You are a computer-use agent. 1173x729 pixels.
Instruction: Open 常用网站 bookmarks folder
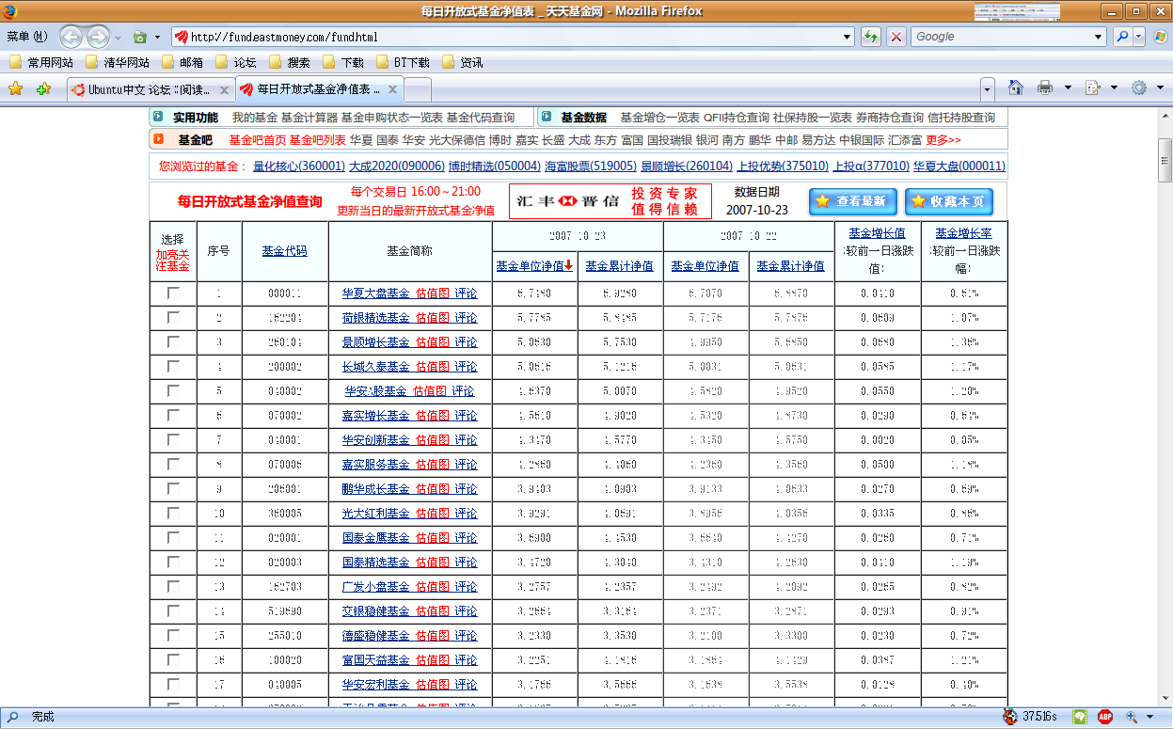pos(41,63)
